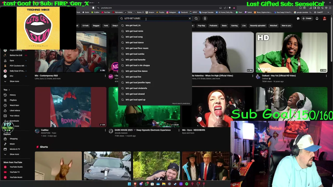Clear the search box with the X icon
This screenshot has height=187, width=333.
[190, 18]
